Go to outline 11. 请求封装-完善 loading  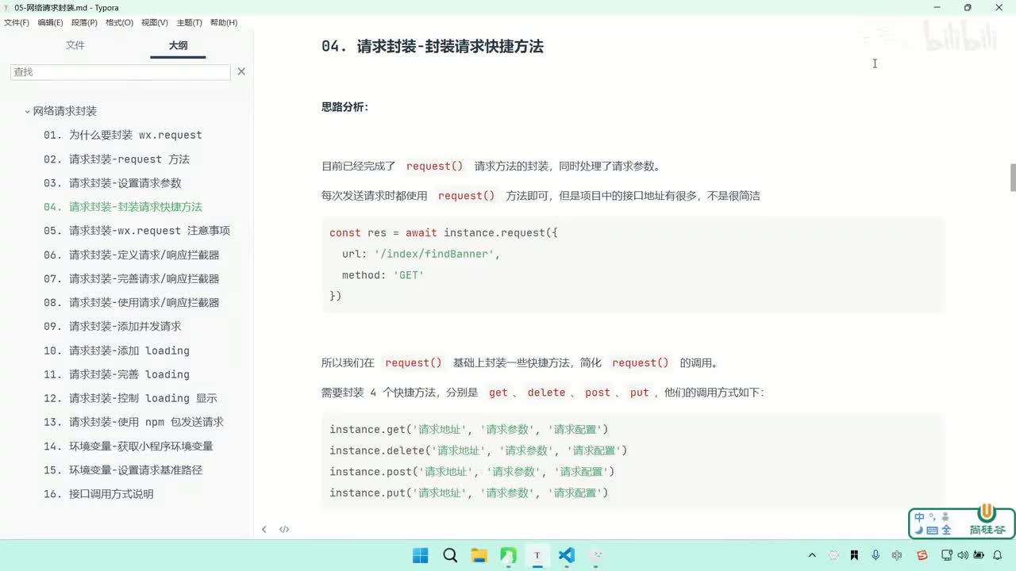click(x=117, y=374)
